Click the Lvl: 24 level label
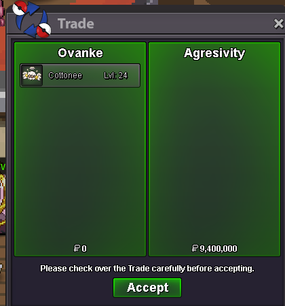This screenshot has width=285, height=306. [x=116, y=75]
